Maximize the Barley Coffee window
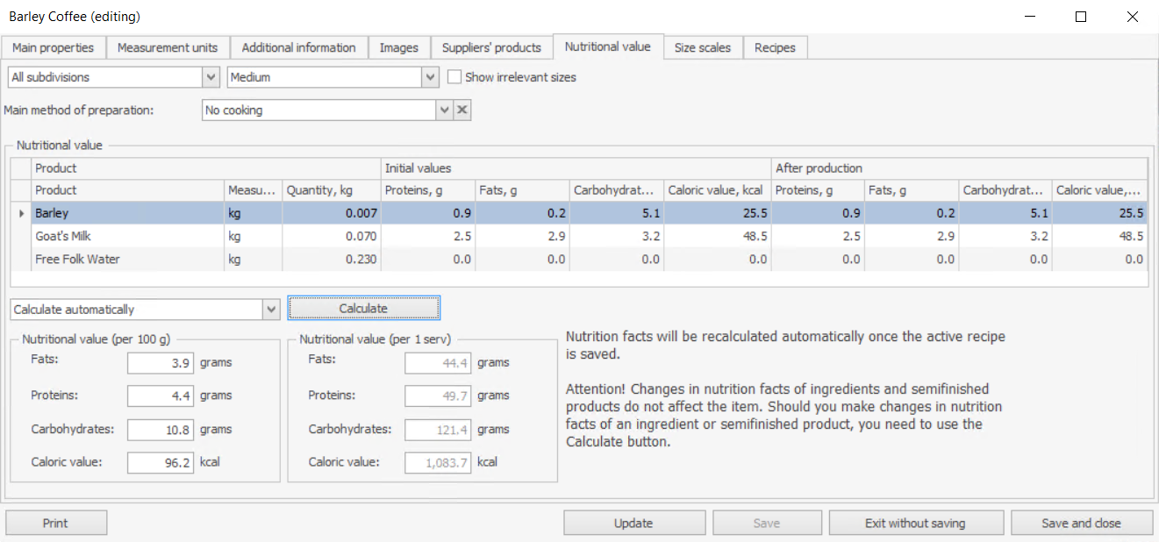This screenshot has width=1159, height=542. point(1081,17)
